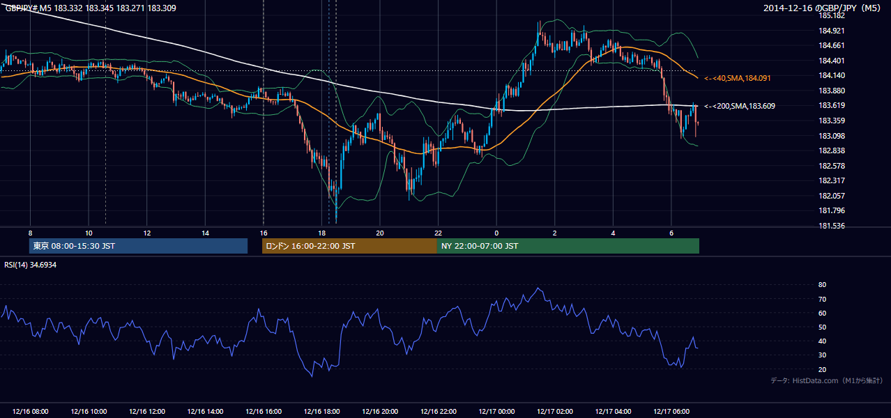The image size is (891, 418).
Task: Click hour label 14 on price chart axis
Action: [205, 233]
